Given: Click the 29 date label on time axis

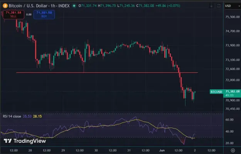Looking at the screenshot, I should (x=63, y=151).
